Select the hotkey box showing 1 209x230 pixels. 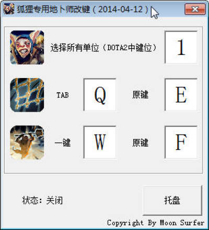pyautogui.click(x=181, y=47)
